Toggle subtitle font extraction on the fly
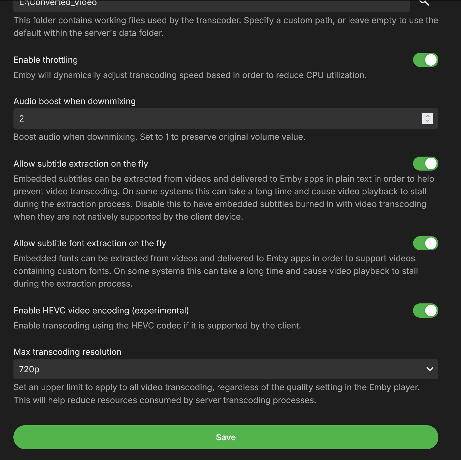 pyautogui.click(x=425, y=244)
